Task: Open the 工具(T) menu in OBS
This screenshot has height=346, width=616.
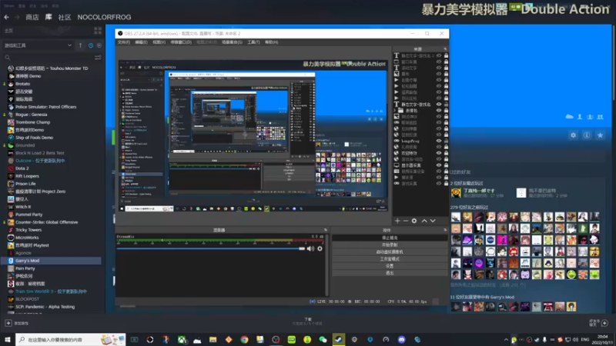Action: (253, 42)
